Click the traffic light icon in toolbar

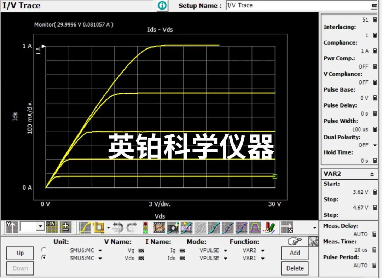pos(145,227)
